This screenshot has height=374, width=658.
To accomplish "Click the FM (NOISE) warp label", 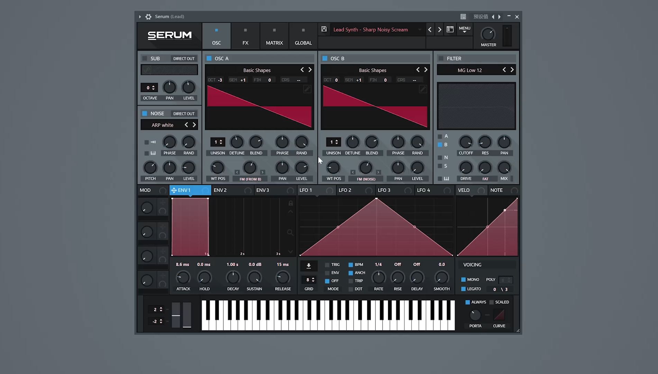I will [366, 179].
